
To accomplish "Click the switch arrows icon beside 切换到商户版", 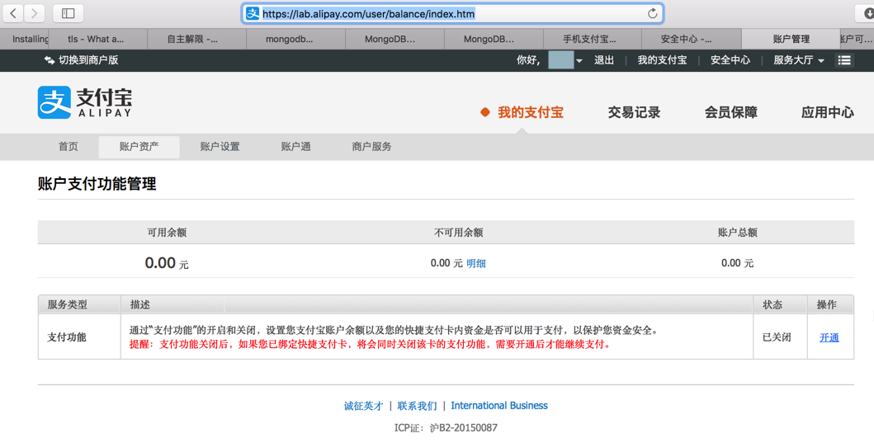I will (50, 60).
